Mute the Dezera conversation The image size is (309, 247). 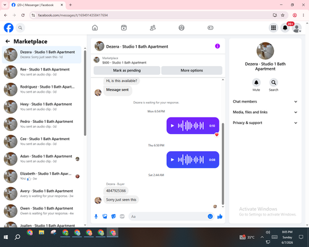pos(256,83)
